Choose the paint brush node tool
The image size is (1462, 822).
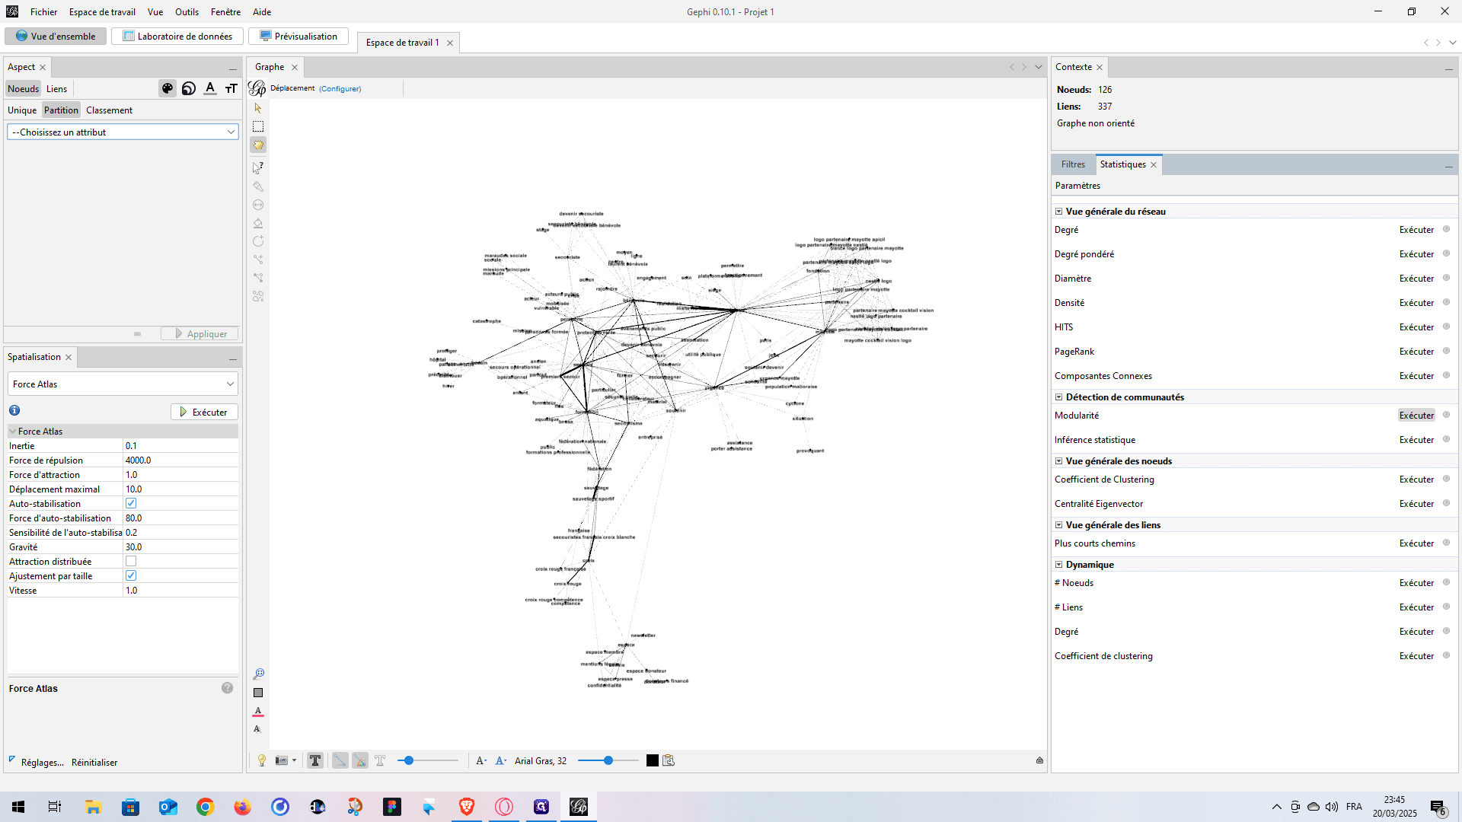258,186
